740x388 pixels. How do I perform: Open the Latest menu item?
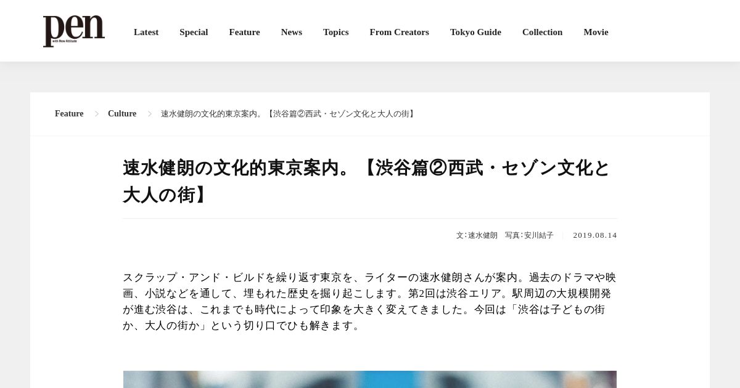146,32
